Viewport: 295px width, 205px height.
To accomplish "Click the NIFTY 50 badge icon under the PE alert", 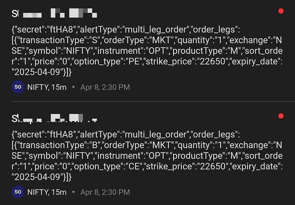I will 18,87.
